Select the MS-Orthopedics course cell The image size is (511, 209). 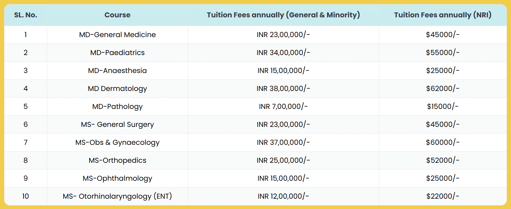[x=117, y=160]
